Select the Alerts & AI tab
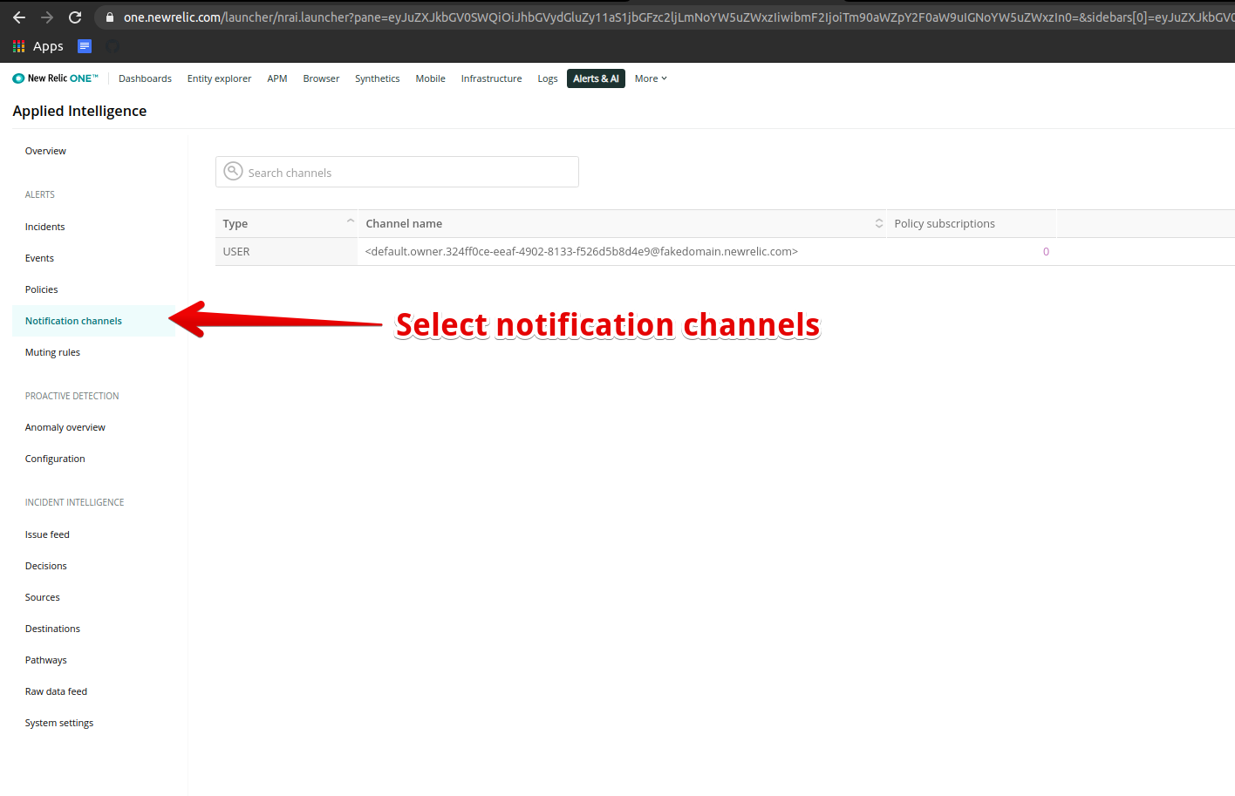This screenshot has height=796, width=1235. tap(596, 78)
